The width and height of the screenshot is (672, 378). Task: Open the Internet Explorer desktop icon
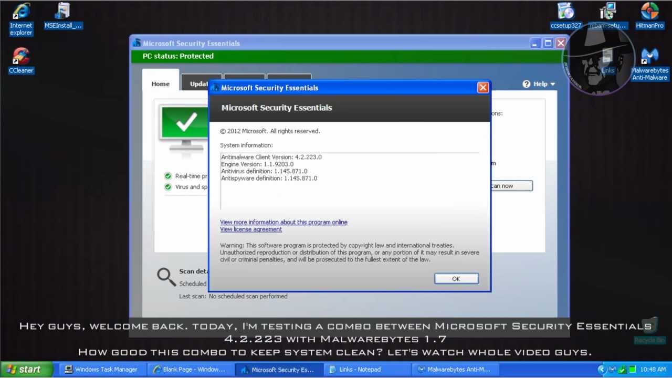[x=21, y=19]
